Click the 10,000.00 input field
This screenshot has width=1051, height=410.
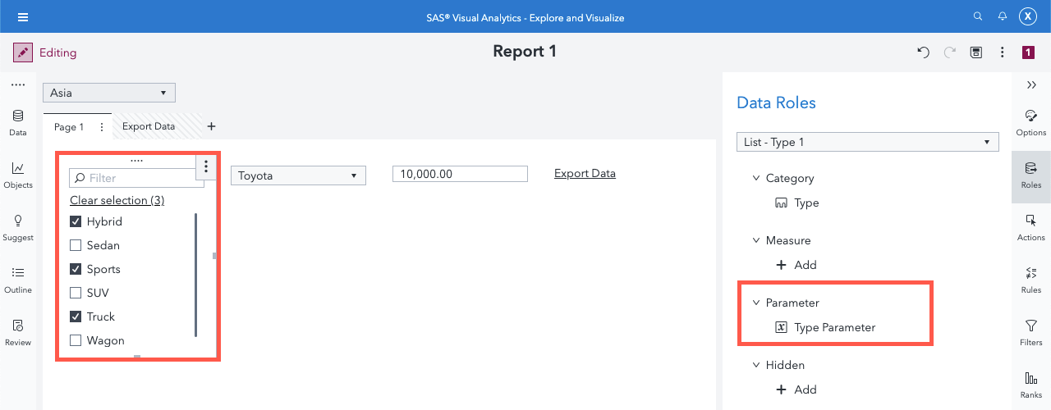tap(460, 174)
